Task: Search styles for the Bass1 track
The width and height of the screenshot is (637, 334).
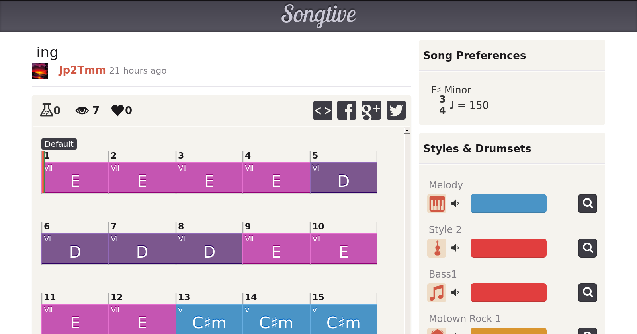Action: click(588, 293)
